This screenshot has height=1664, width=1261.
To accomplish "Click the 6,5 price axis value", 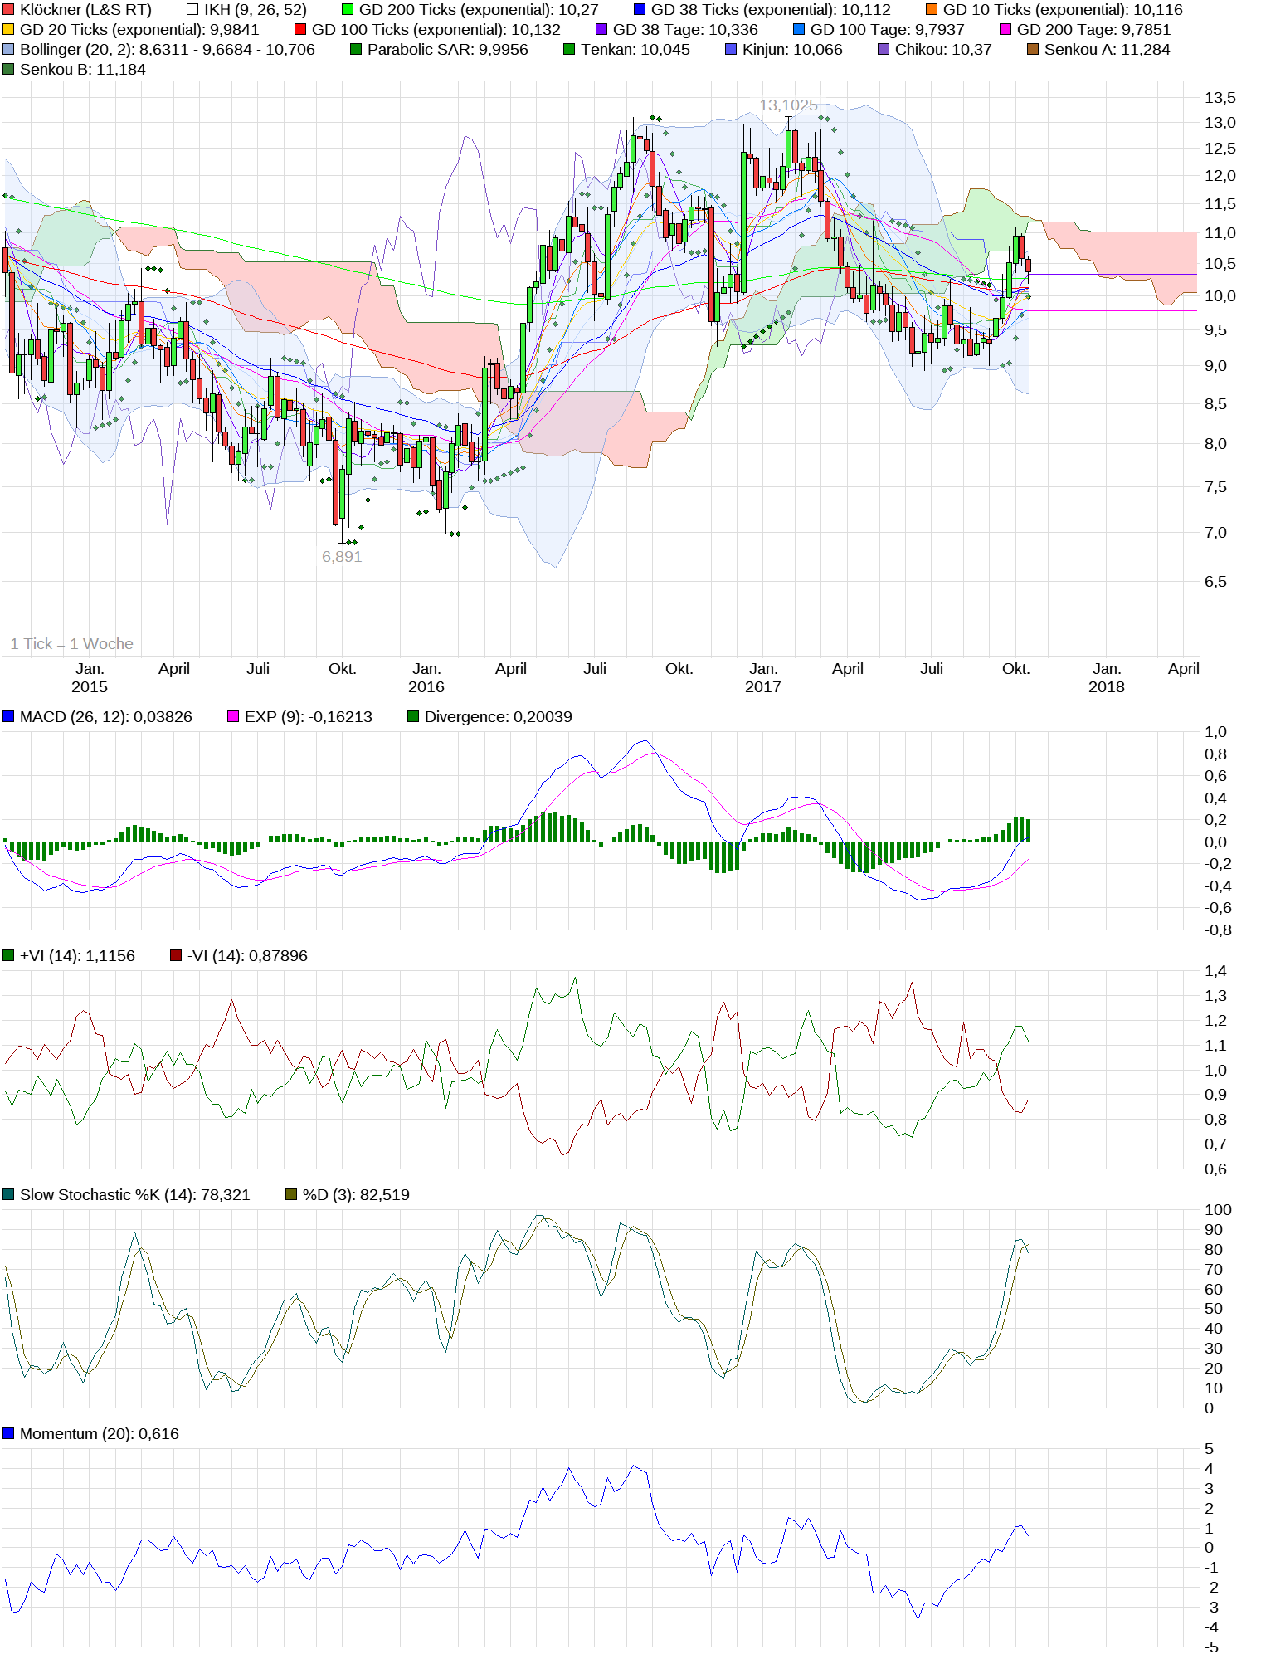I will pos(1215,582).
